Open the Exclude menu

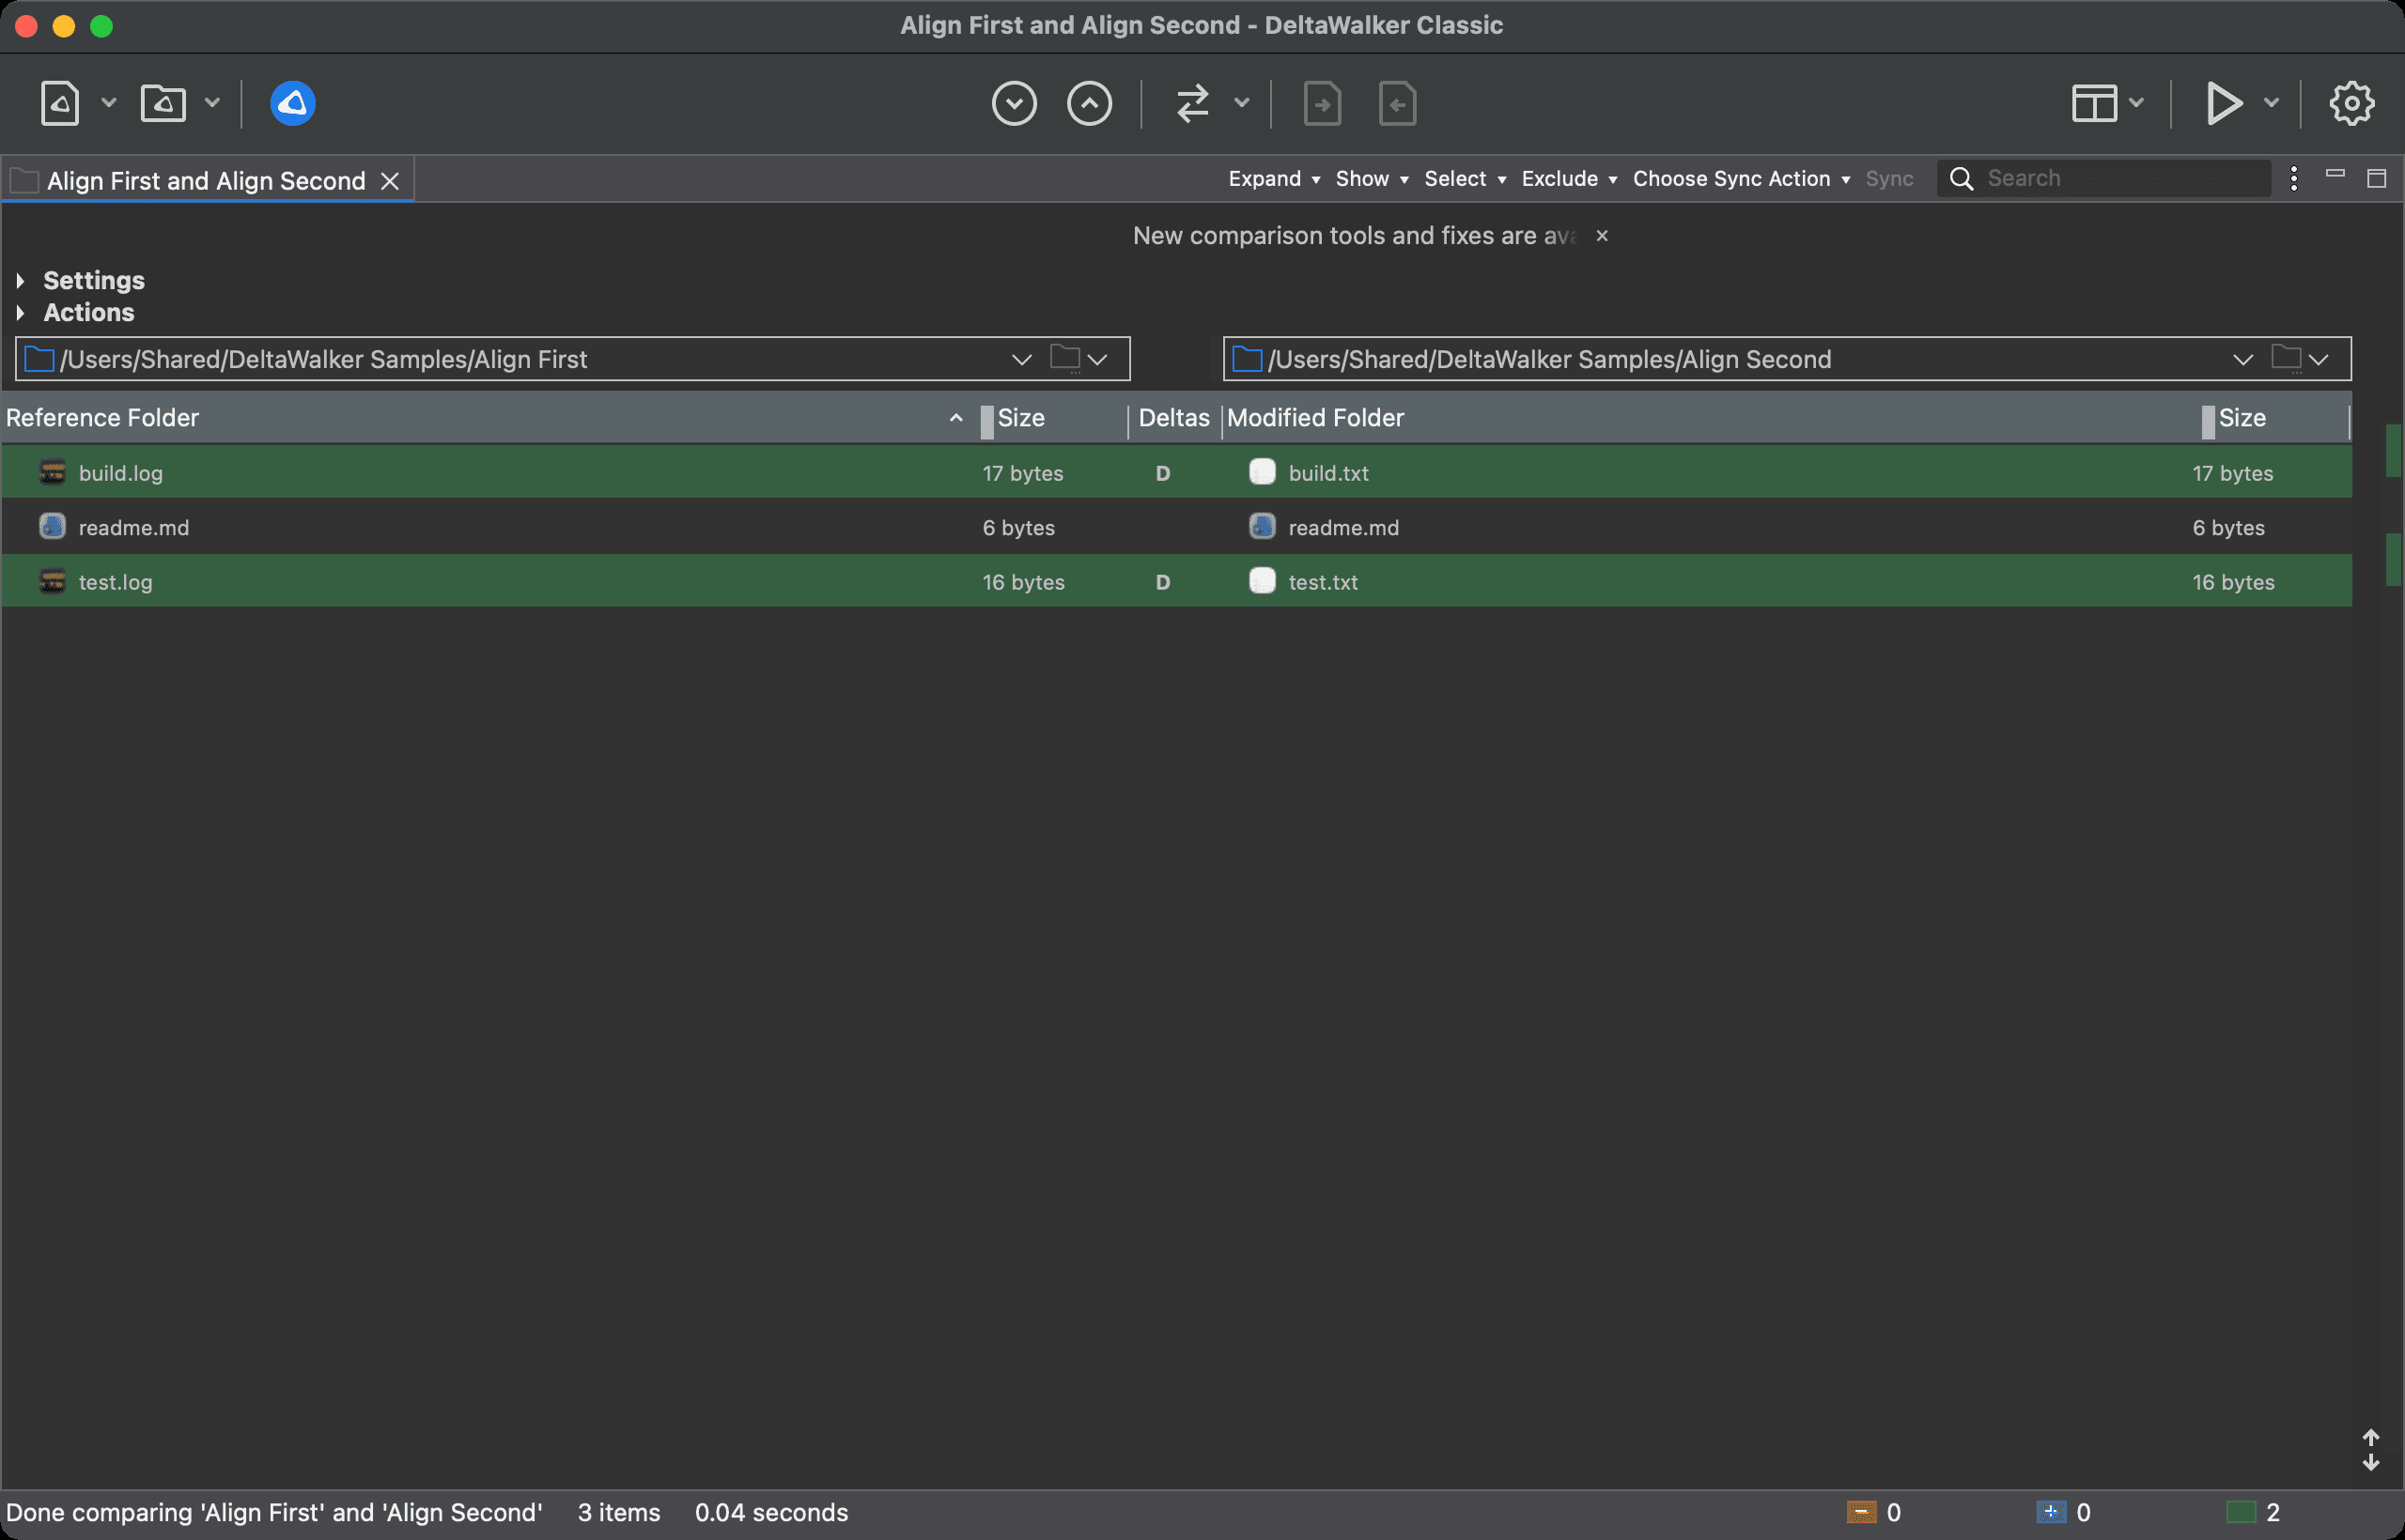click(x=1569, y=179)
